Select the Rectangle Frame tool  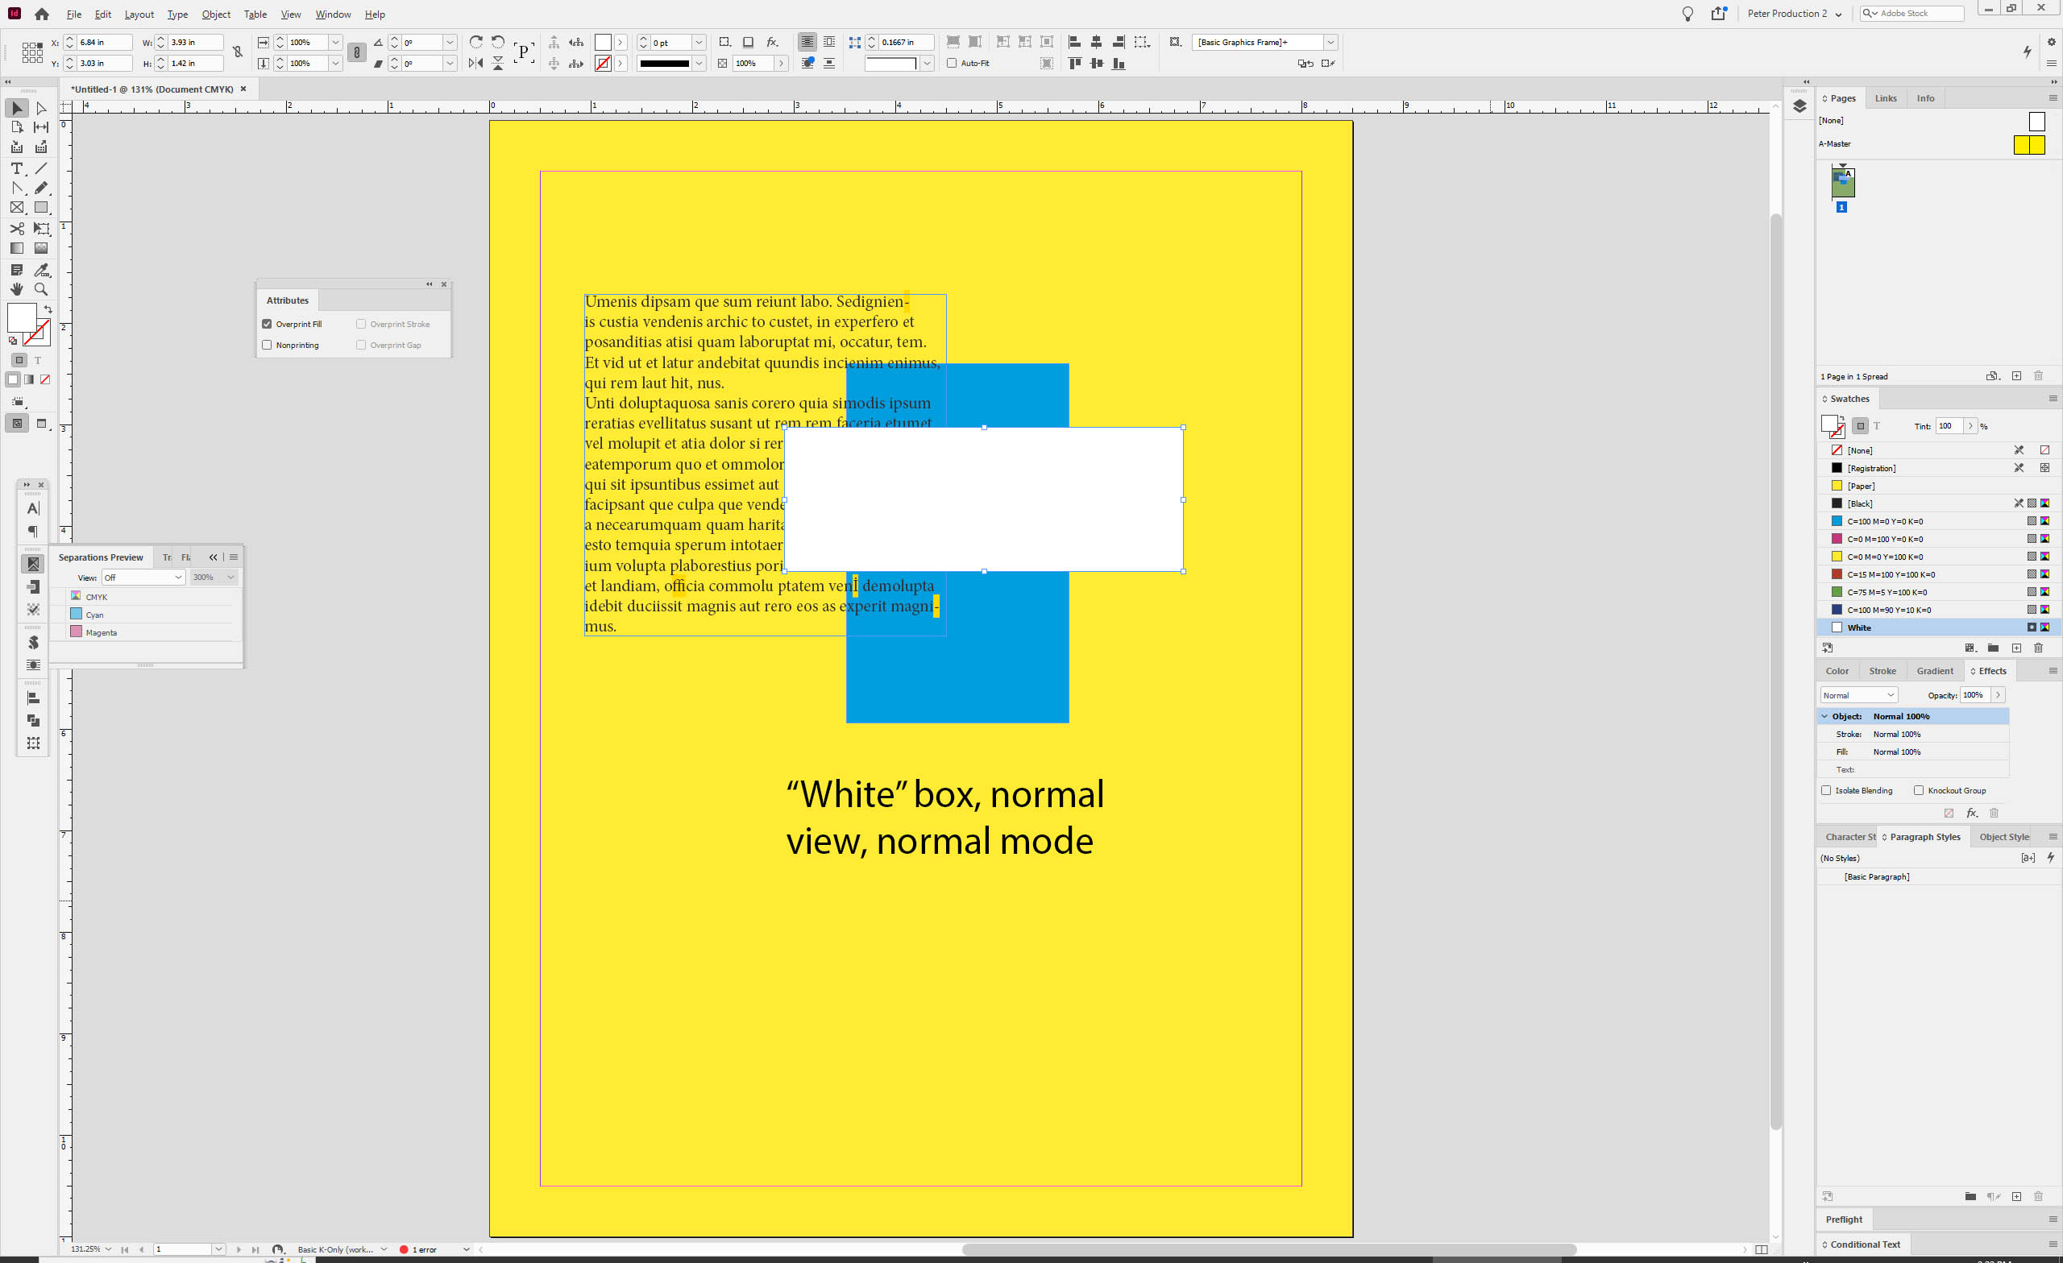tap(17, 208)
